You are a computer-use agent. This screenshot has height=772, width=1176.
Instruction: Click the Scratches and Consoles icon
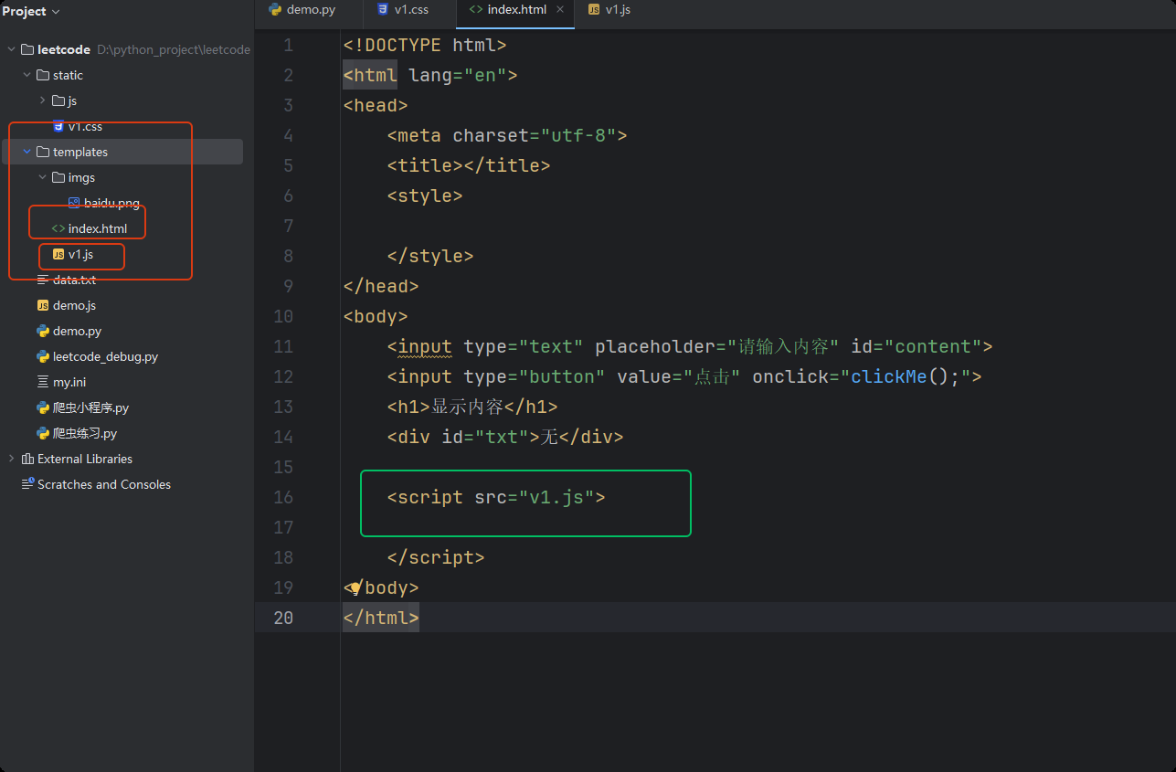27,484
